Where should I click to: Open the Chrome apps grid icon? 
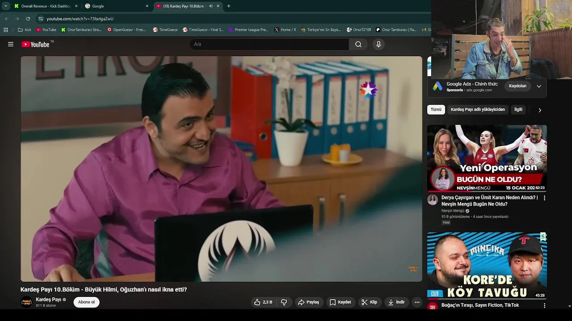coord(6,30)
